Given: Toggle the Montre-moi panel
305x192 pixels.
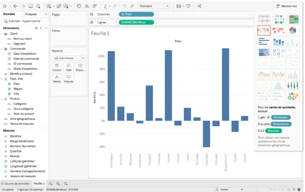Looking at the screenshot, I should click(x=287, y=6).
